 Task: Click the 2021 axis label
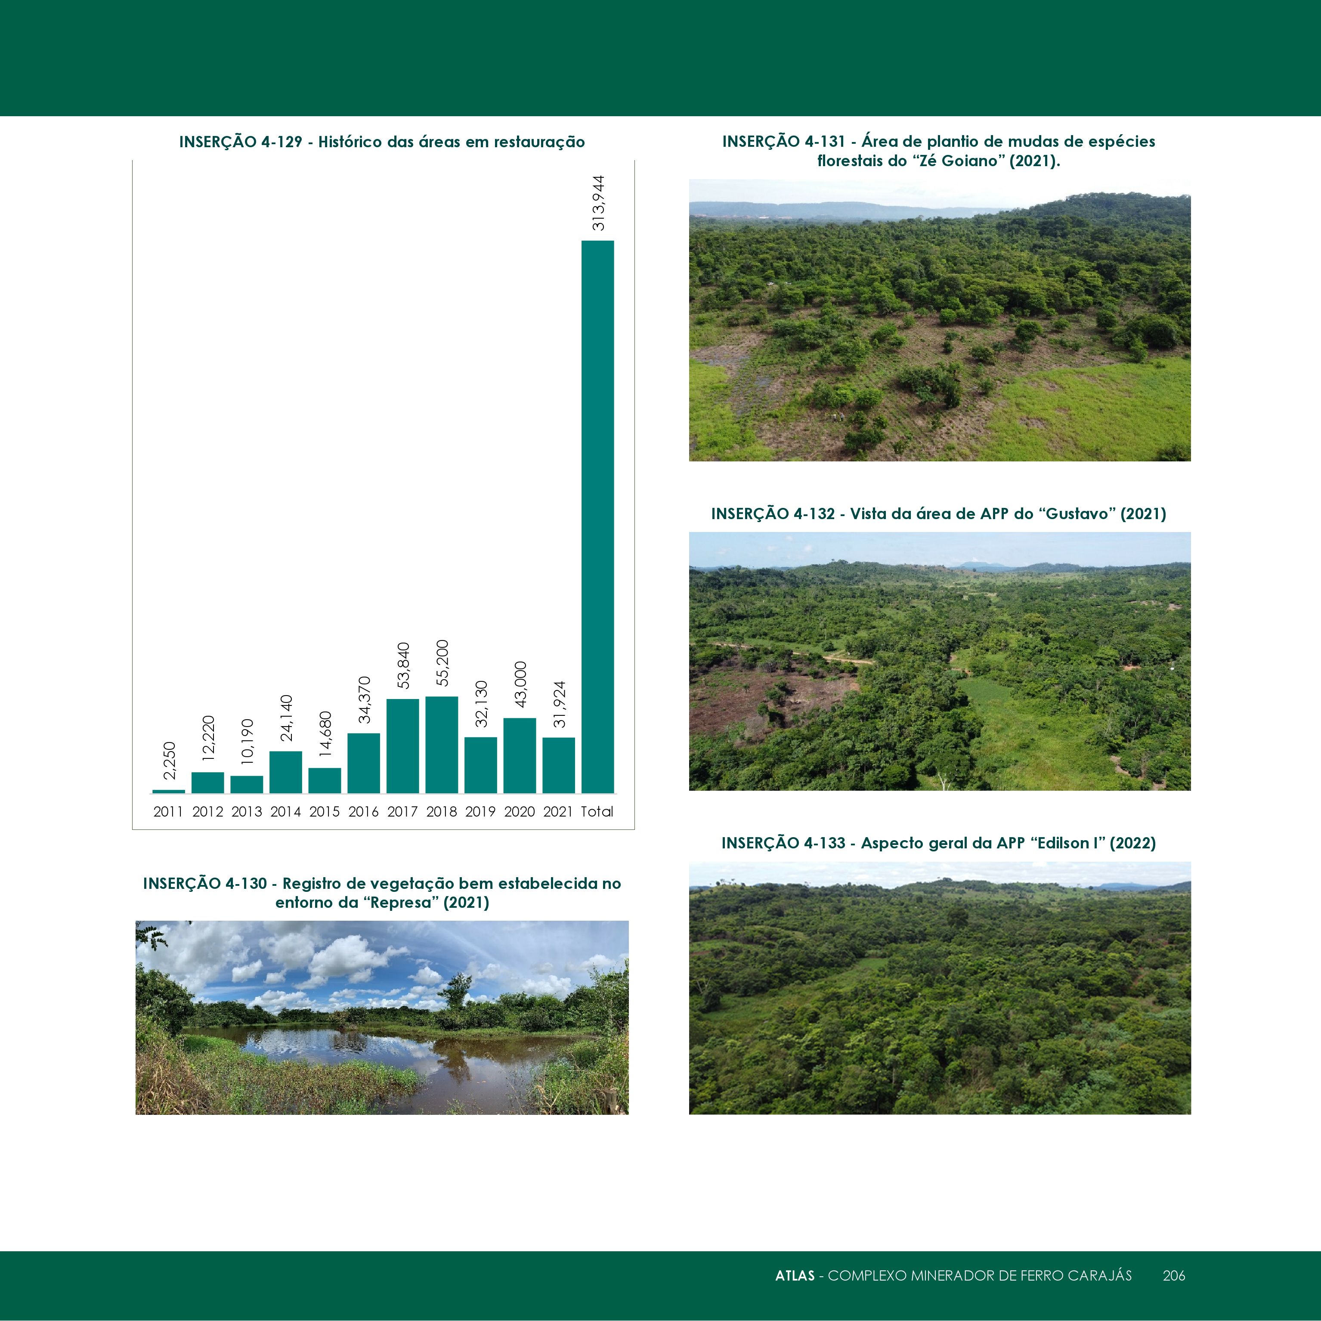tap(559, 812)
